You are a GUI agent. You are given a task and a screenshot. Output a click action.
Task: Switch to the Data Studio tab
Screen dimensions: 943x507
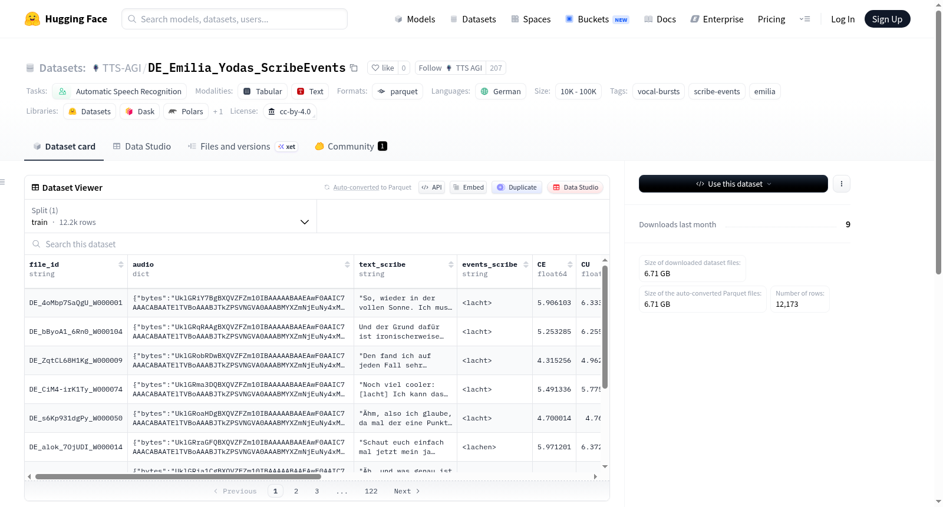click(x=142, y=147)
